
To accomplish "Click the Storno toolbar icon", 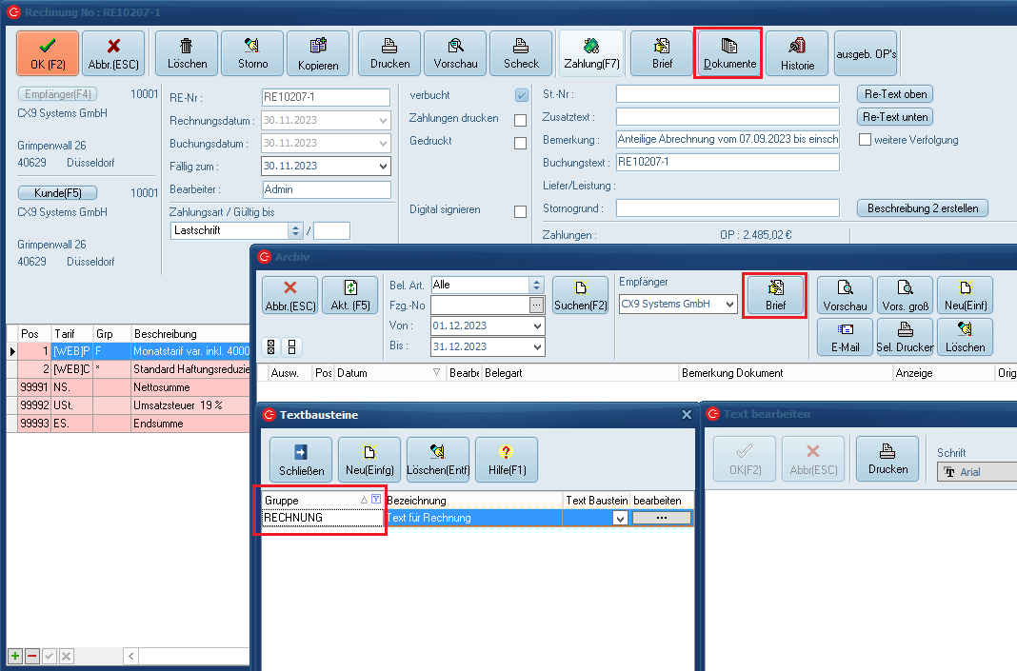I will click(252, 53).
